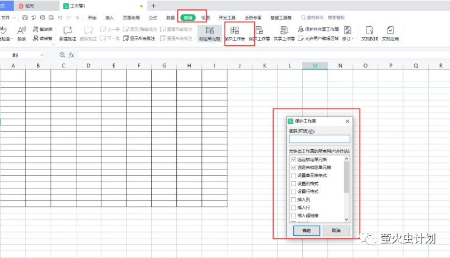Click the Print icon in quick access toolbar
Viewport: 450px width, 258px height.
point(42,18)
